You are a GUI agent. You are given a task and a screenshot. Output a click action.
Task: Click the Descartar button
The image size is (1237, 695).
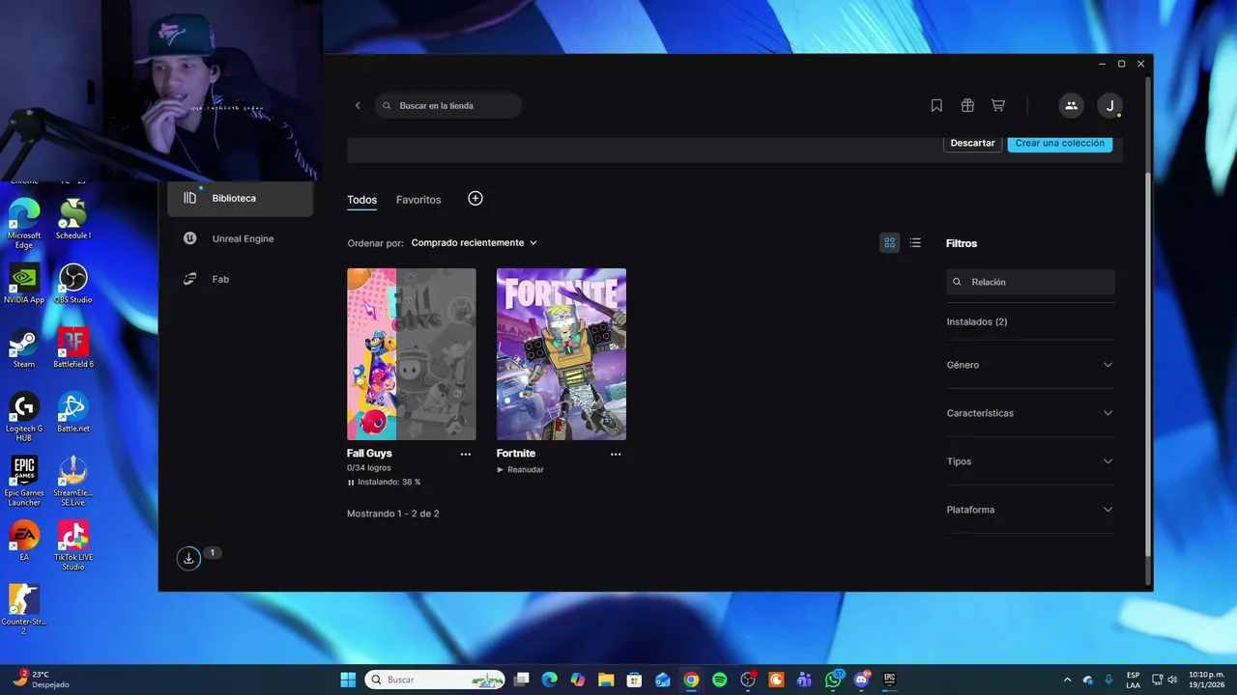pyautogui.click(x=972, y=143)
